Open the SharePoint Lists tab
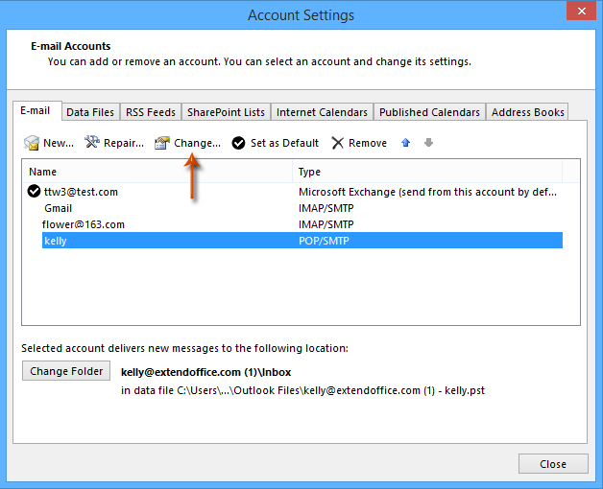Viewport: 603px width, 489px height. tap(226, 112)
